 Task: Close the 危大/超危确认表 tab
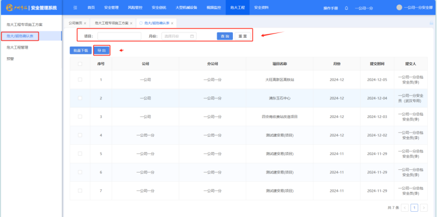(172, 24)
